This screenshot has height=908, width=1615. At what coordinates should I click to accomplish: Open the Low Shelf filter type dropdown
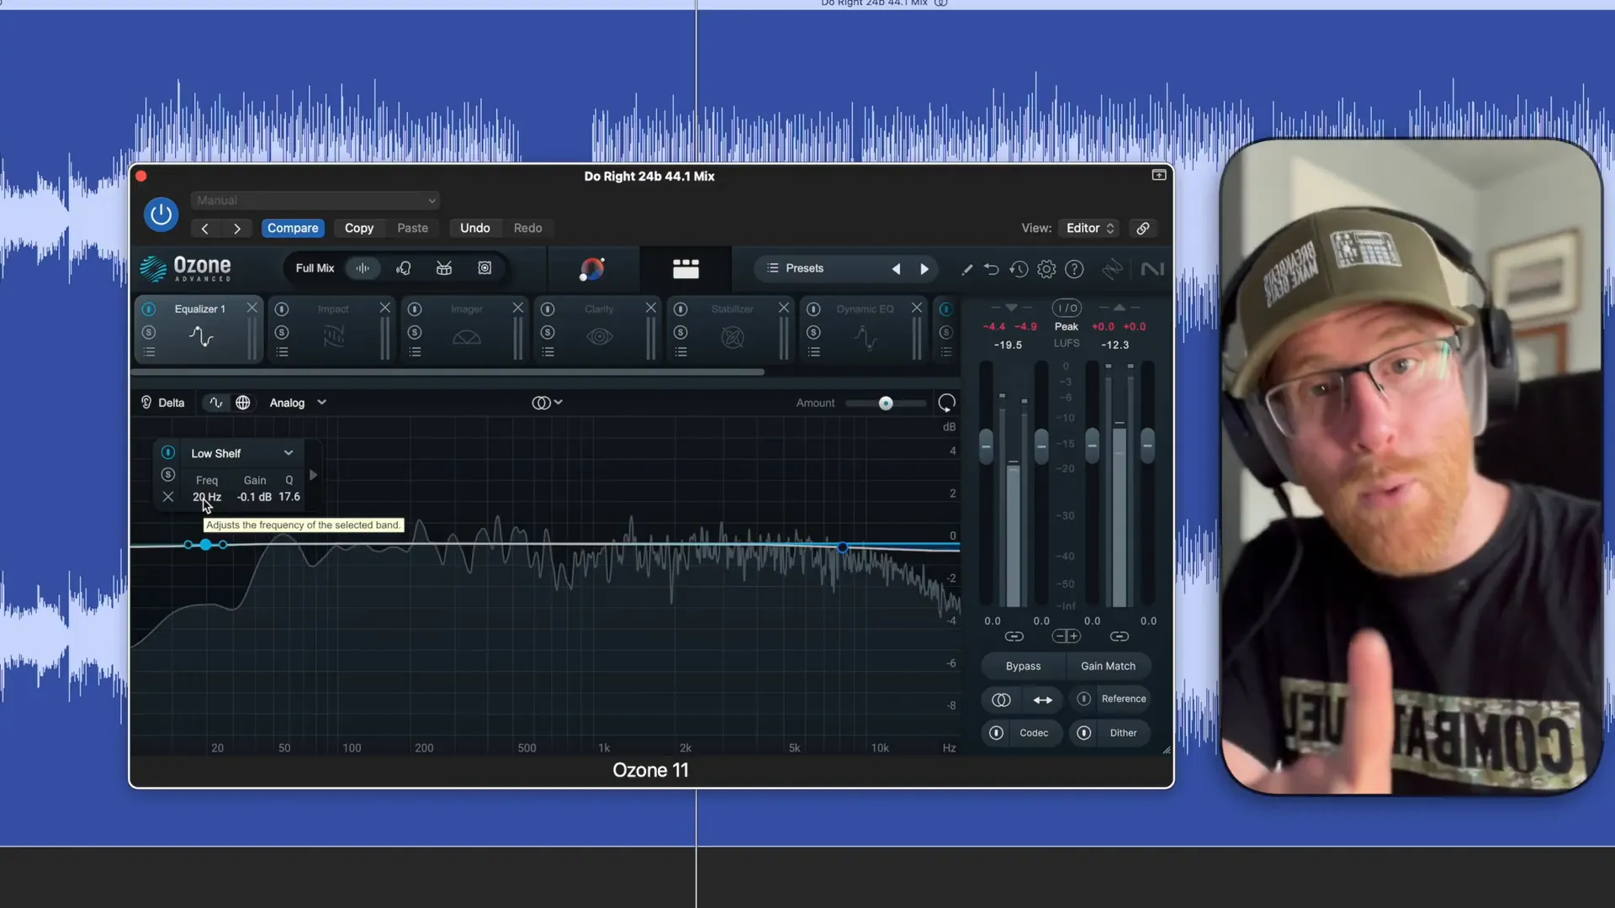click(241, 453)
